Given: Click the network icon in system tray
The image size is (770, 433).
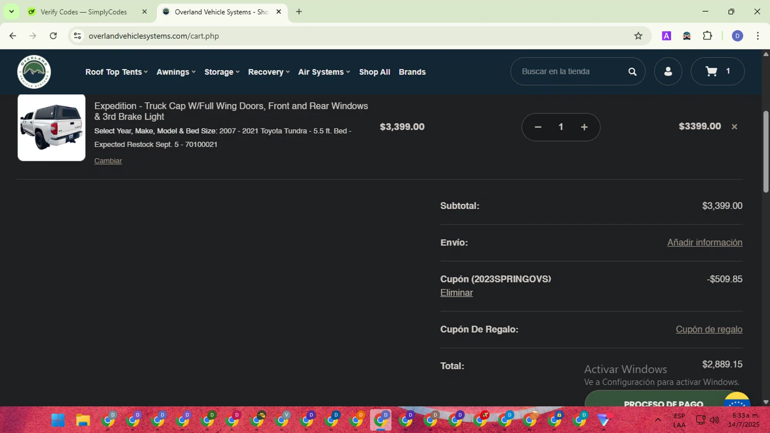Looking at the screenshot, I should coord(700,420).
